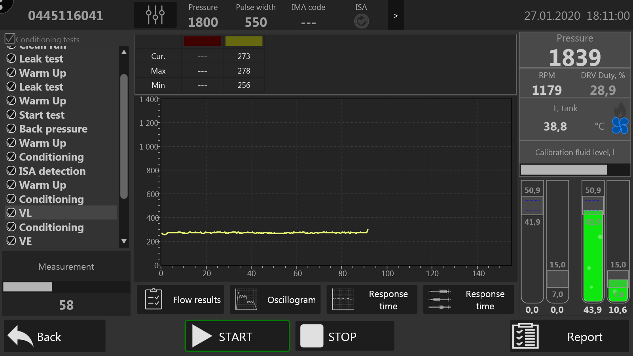Uncheck the Back pressure test

pyautogui.click(x=11, y=129)
